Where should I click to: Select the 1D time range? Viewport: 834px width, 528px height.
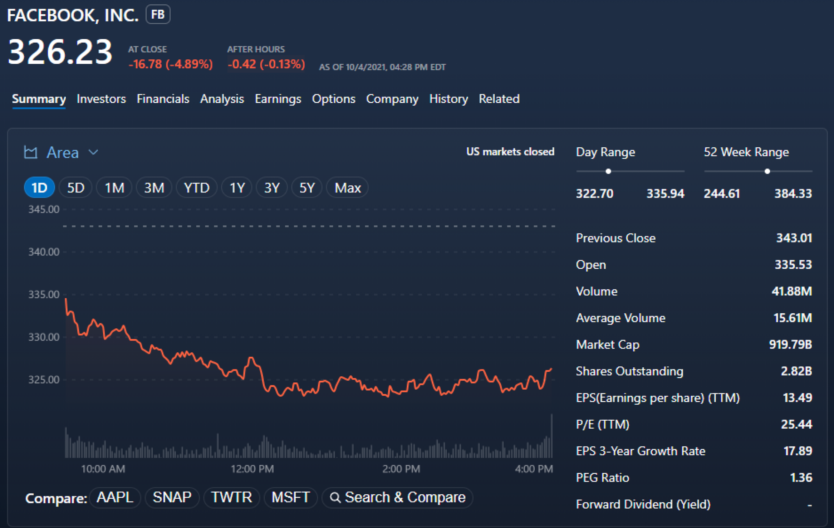point(39,188)
